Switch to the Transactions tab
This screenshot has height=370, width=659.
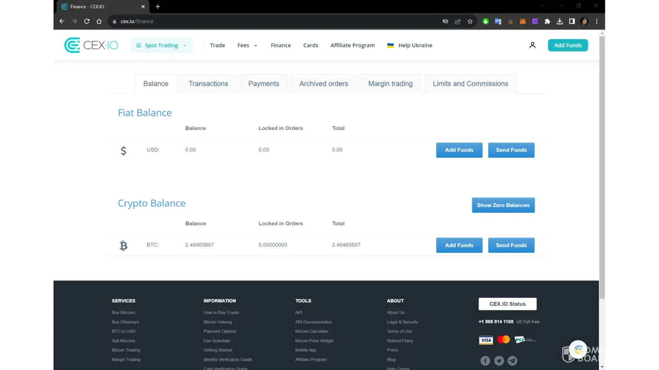[208, 84]
